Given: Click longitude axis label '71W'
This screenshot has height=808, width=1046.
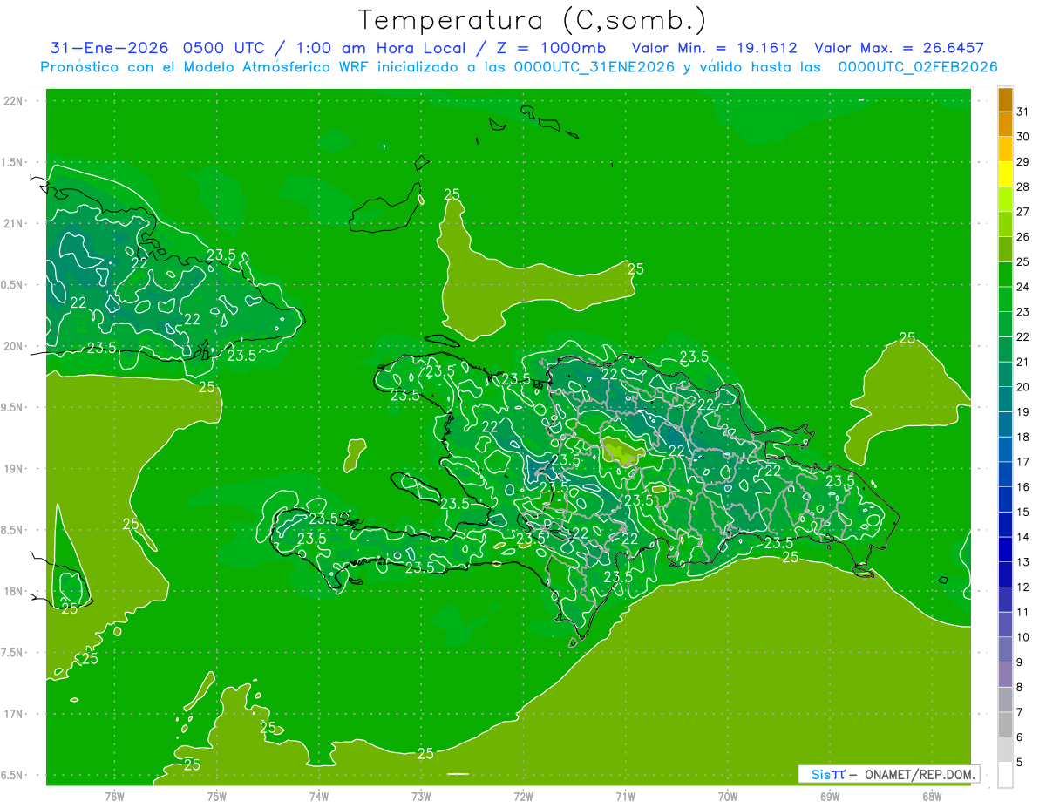Looking at the screenshot, I should (625, 797).
